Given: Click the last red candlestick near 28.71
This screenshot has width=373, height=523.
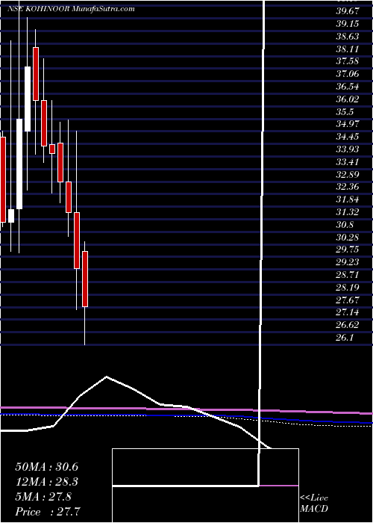Looking at the screenshot, I should click(x=85, y=279).
